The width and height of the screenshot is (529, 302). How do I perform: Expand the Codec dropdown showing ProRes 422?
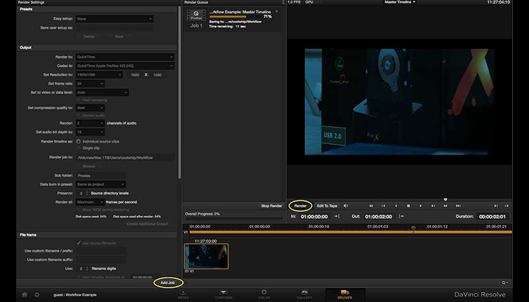(x=125, y=66)
